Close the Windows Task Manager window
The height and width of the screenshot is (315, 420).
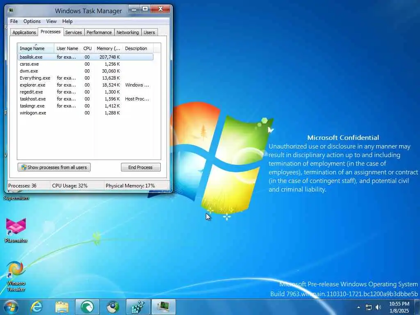(x=160, y=9)
